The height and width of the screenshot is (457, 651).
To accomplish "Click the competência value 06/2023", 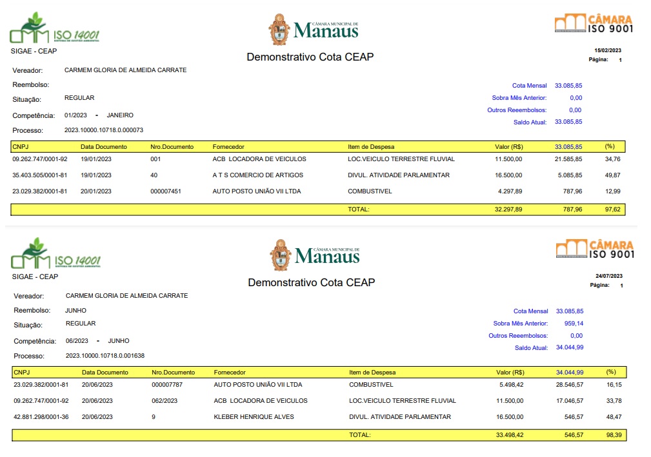I will click(77, 341).
